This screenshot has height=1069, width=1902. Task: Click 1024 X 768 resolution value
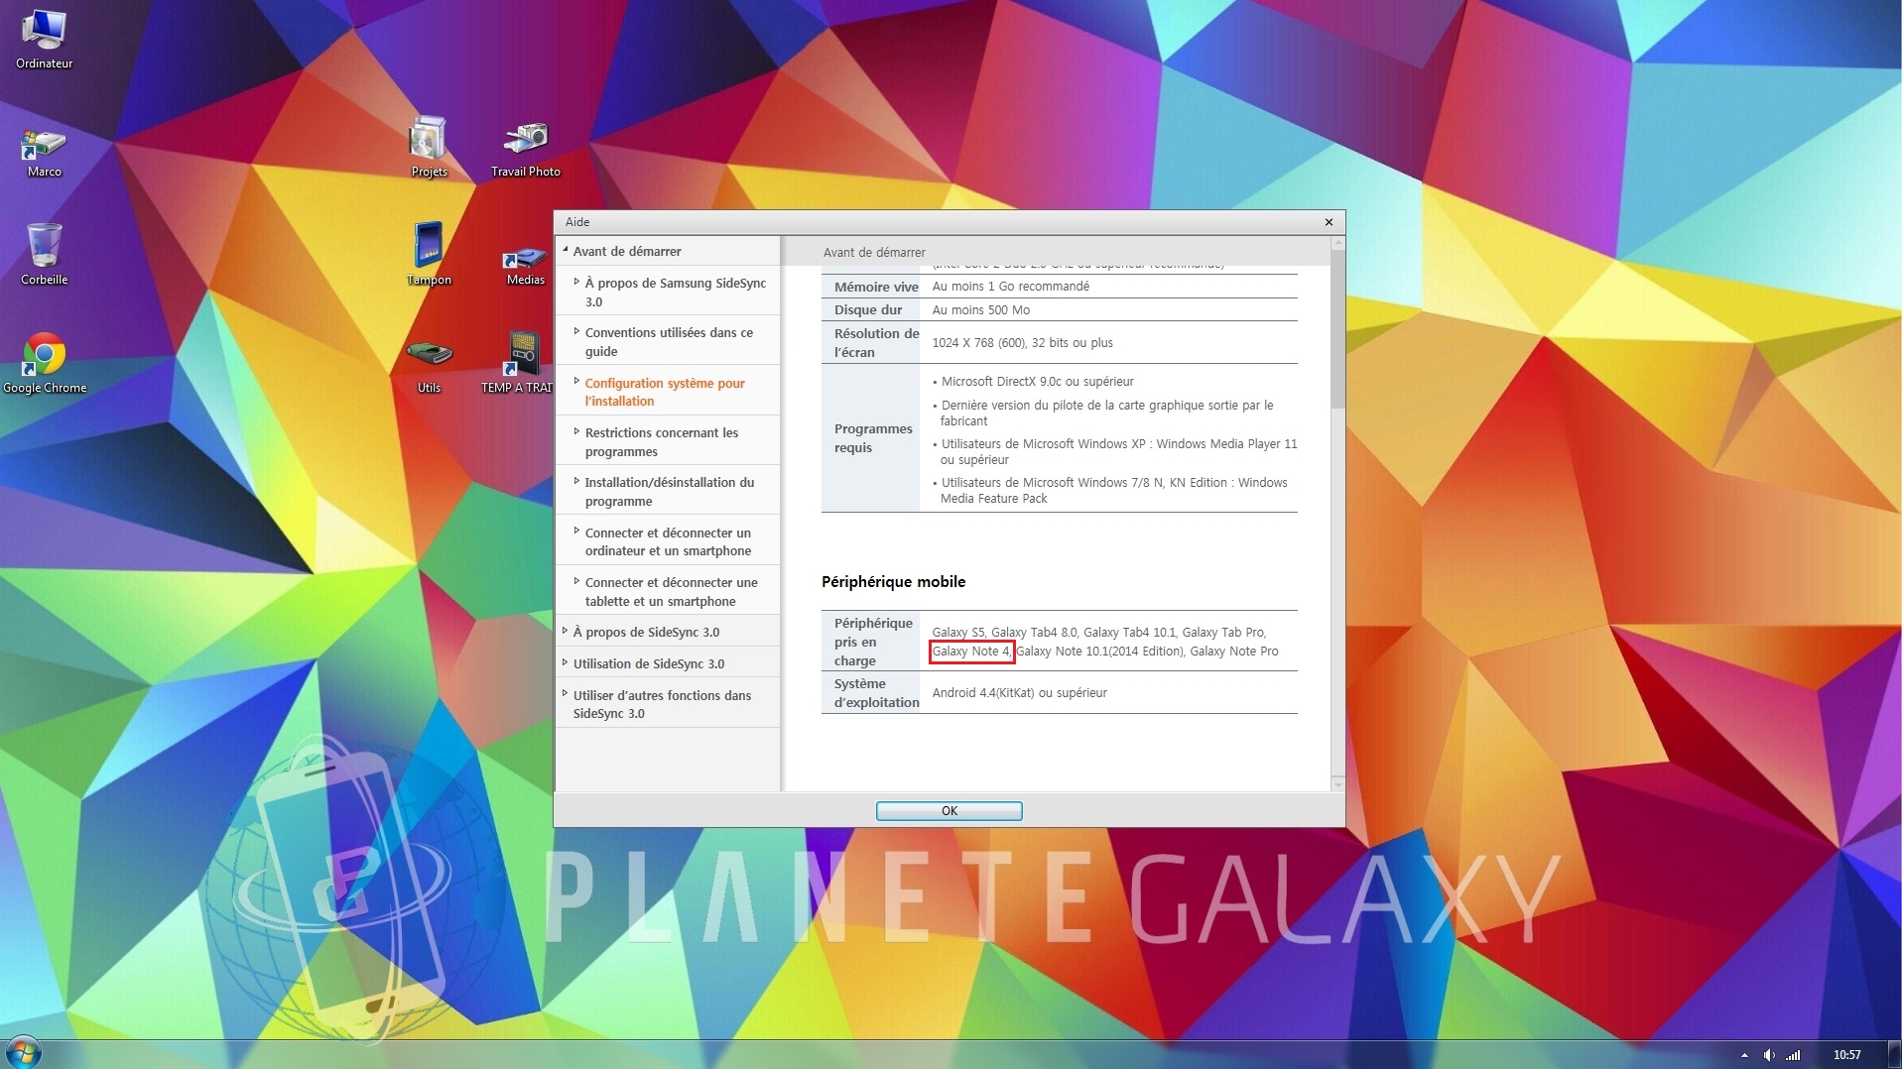[1022, 342]
